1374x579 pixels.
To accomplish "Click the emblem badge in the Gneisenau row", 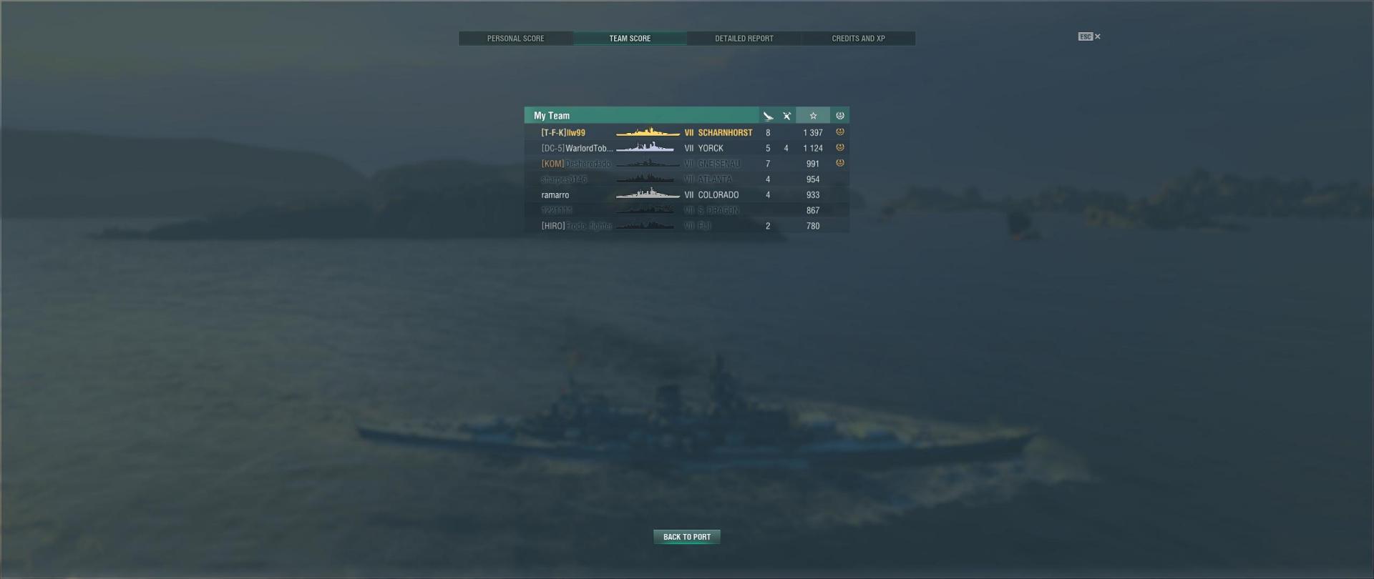I will coord(840,164).
